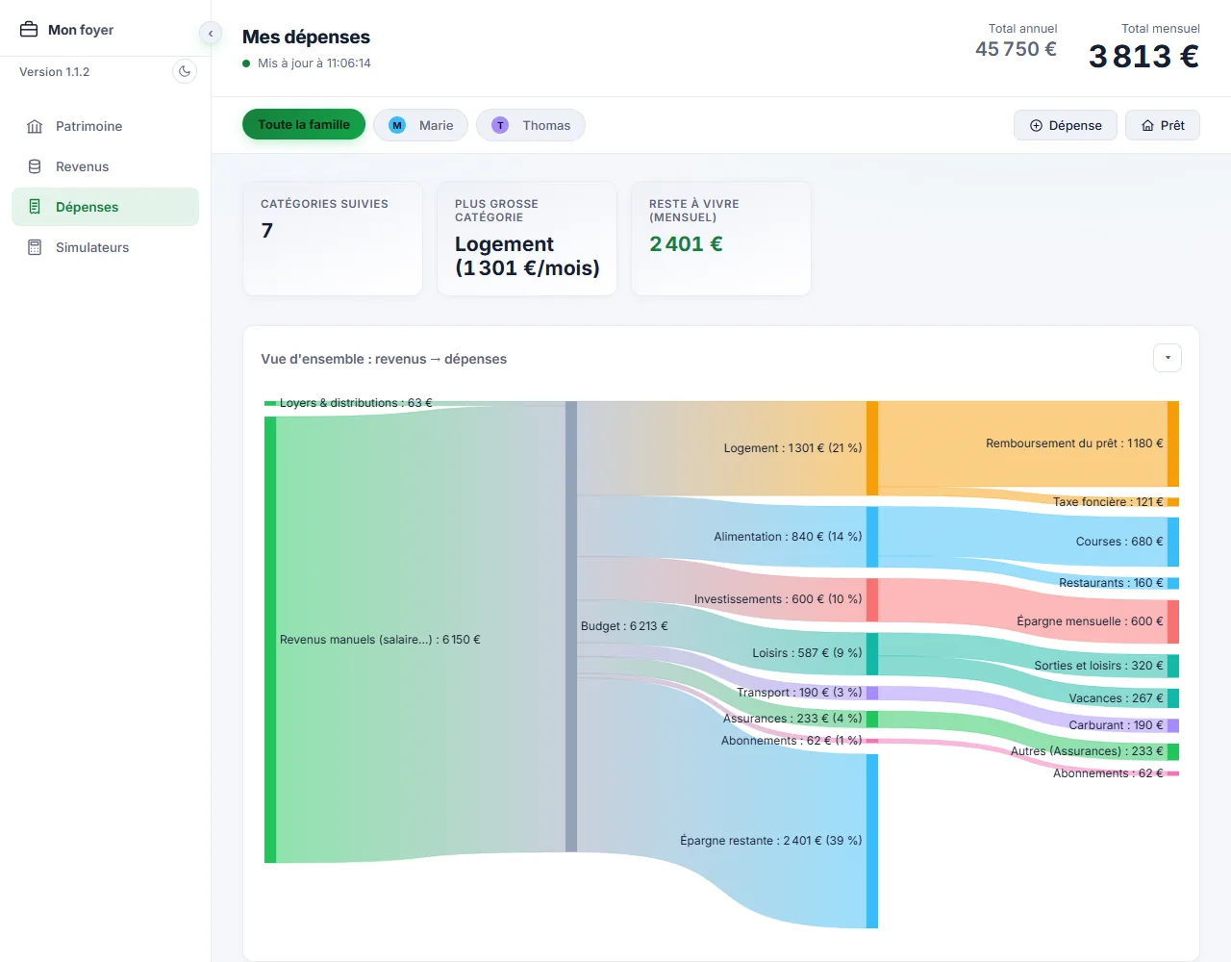Viewport: 1231px width, 962px height.
Task: Collapse the sidebar with the chevron button
Action: coord(211,34)
